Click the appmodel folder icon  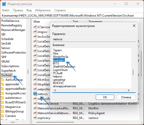[x=3, y=84]
